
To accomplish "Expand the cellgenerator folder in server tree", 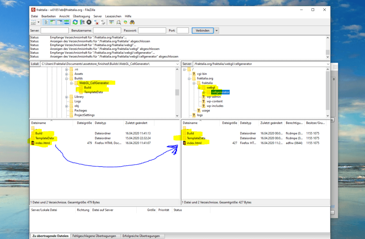I will pos(204,92).
